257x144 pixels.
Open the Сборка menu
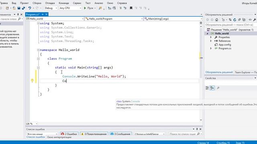point(37,3)
